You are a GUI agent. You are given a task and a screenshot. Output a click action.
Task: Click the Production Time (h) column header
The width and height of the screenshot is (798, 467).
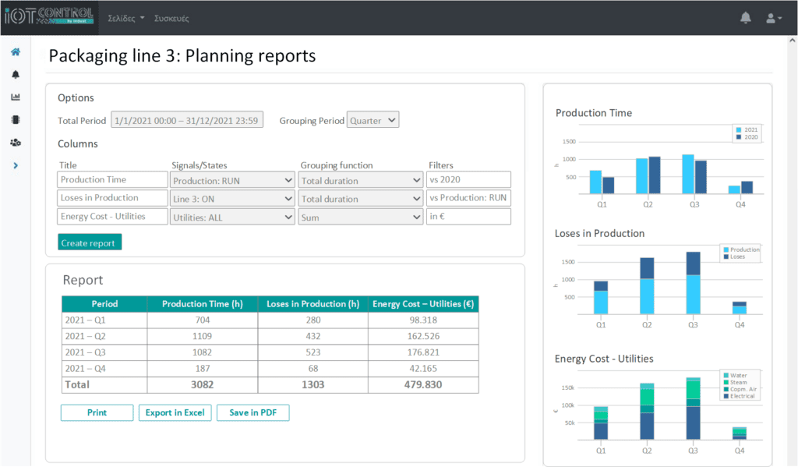click(x=203, y=304)
